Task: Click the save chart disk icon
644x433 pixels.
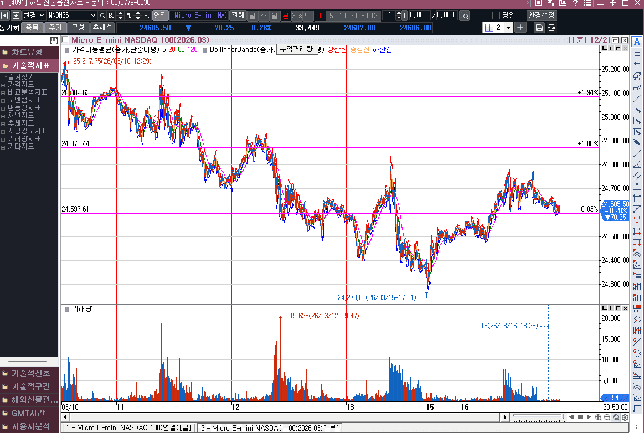Action: point(539,28)
